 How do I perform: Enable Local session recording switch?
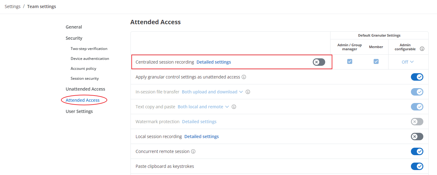(417, 137)
